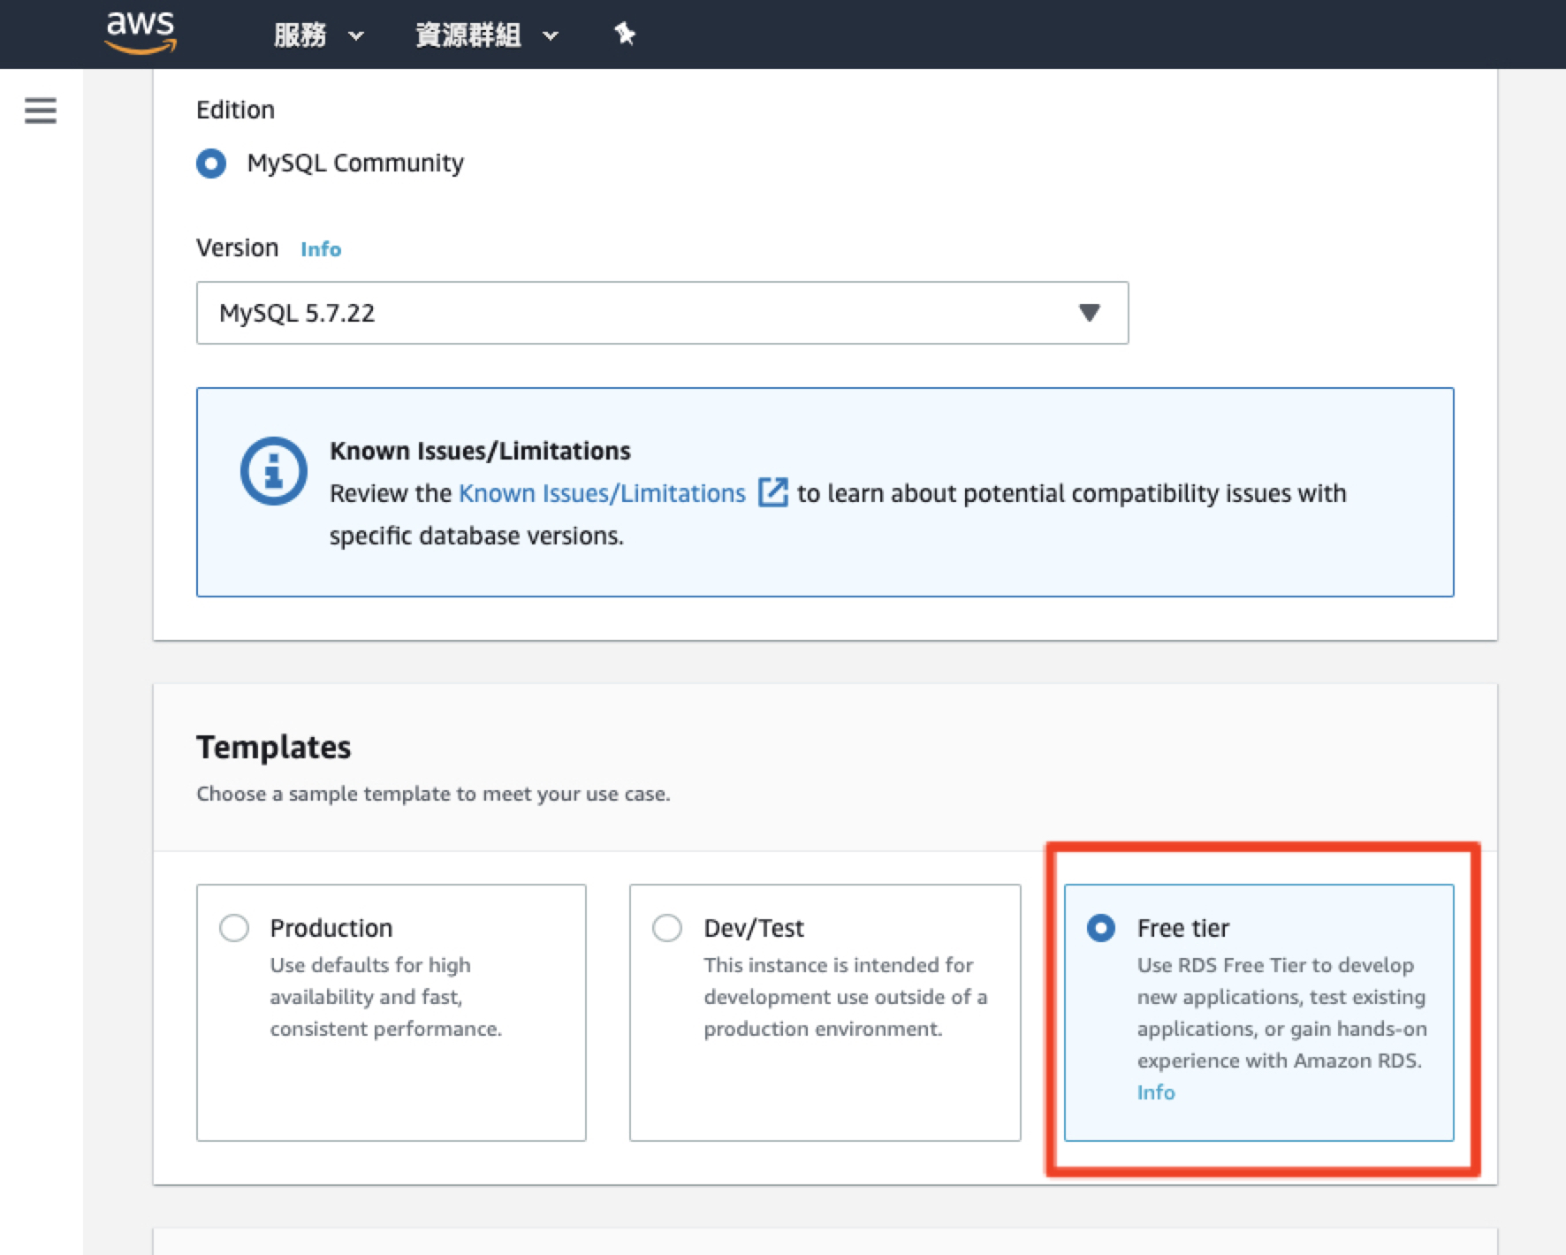Click the Production card description text
Image resolution: width=1566 pixels, height=1255 pixels.
[x=385, y=997]
